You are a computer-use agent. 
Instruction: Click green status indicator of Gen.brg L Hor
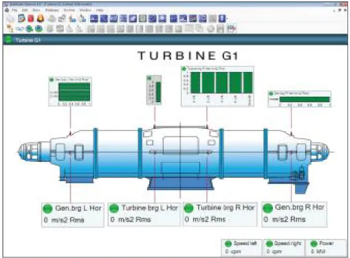tap(47, 209)
